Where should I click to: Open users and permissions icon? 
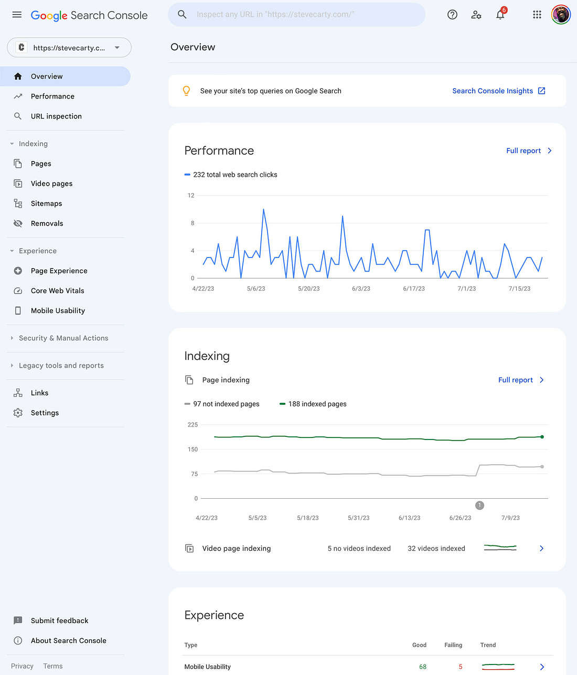[476, 15]
